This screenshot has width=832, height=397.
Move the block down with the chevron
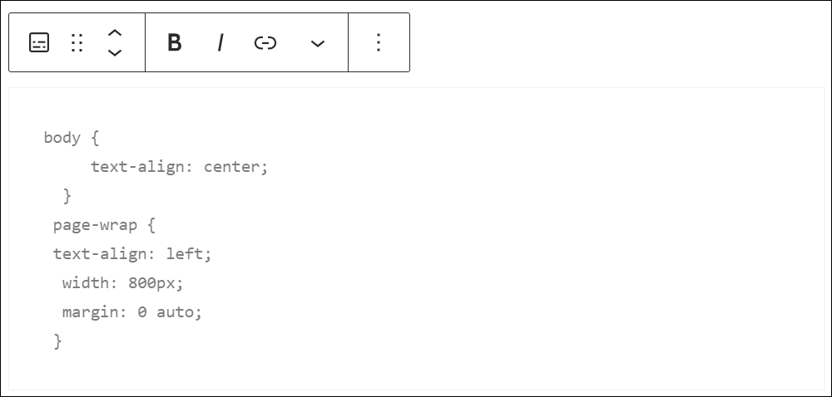[x=115, y=52]
